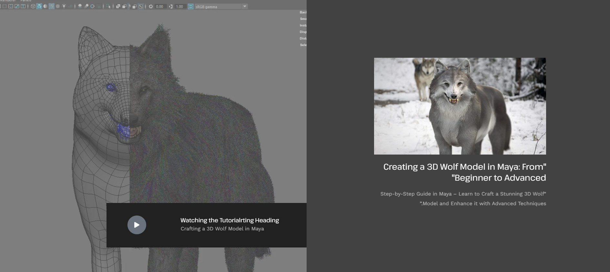Open the Panels menu
The image size is (610, 272).
click(x=26, y=1)
